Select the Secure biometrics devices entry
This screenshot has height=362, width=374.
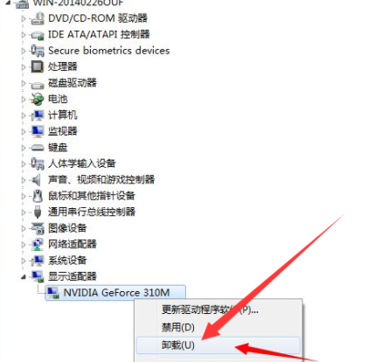108,51
